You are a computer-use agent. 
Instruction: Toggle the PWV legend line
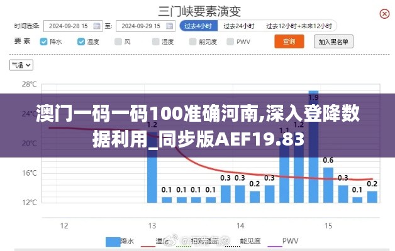[275, 246]
